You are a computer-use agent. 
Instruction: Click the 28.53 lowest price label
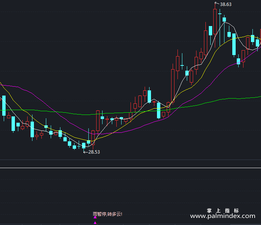pos(94,152)
